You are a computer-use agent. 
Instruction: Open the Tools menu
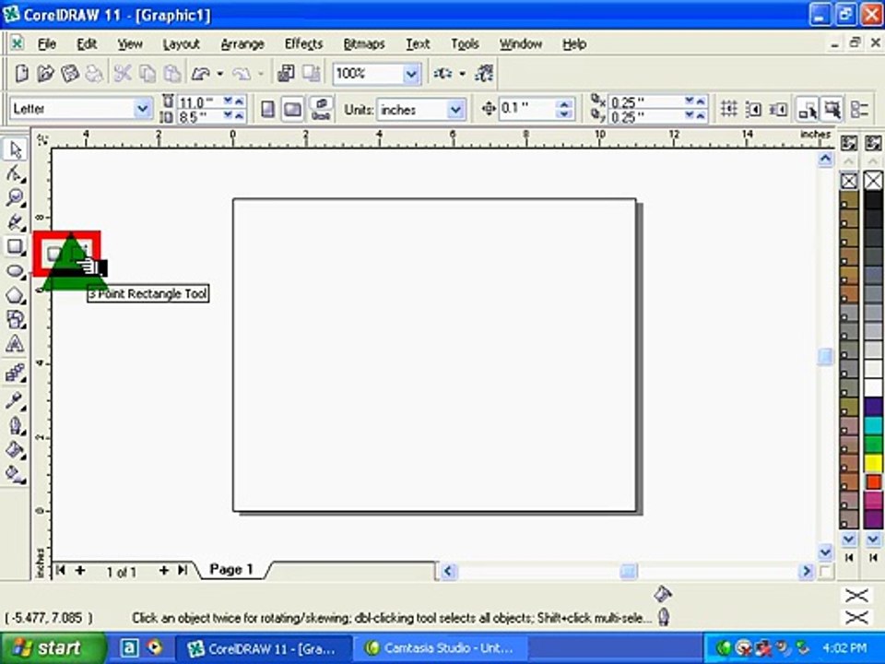click(465, 43)
